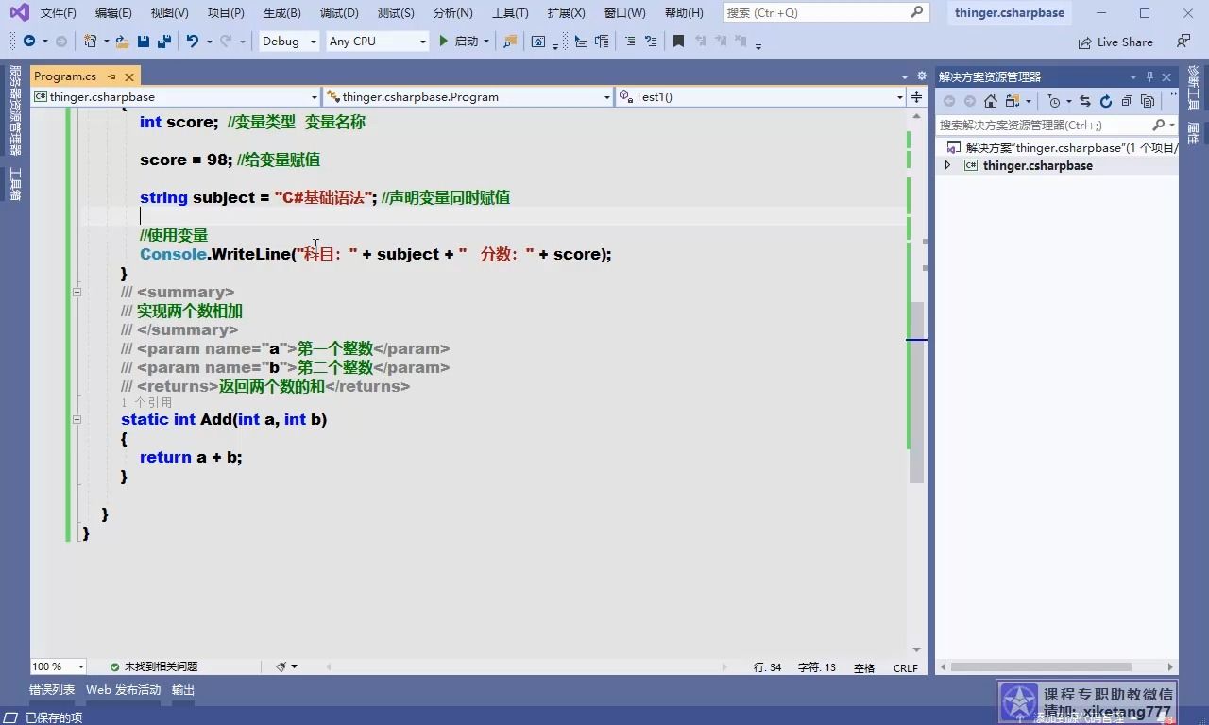The image size is (1209, 725).
Task: Undo the last edit
Action: 193,42
